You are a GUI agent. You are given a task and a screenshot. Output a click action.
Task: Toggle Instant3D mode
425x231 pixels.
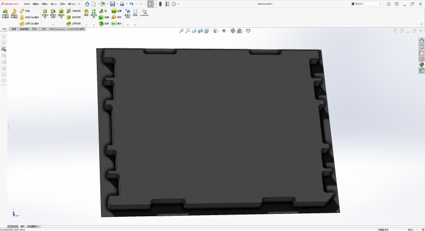(x=144, y=12)
